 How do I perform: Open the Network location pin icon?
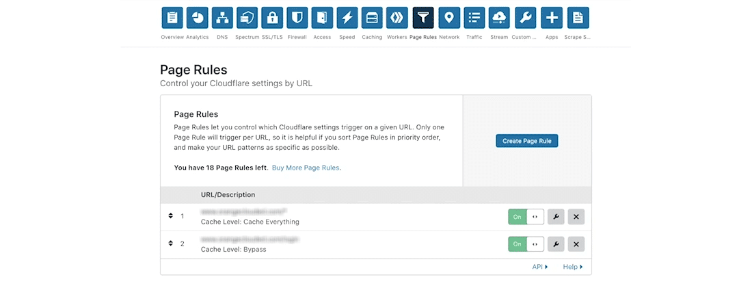[449, 18]
